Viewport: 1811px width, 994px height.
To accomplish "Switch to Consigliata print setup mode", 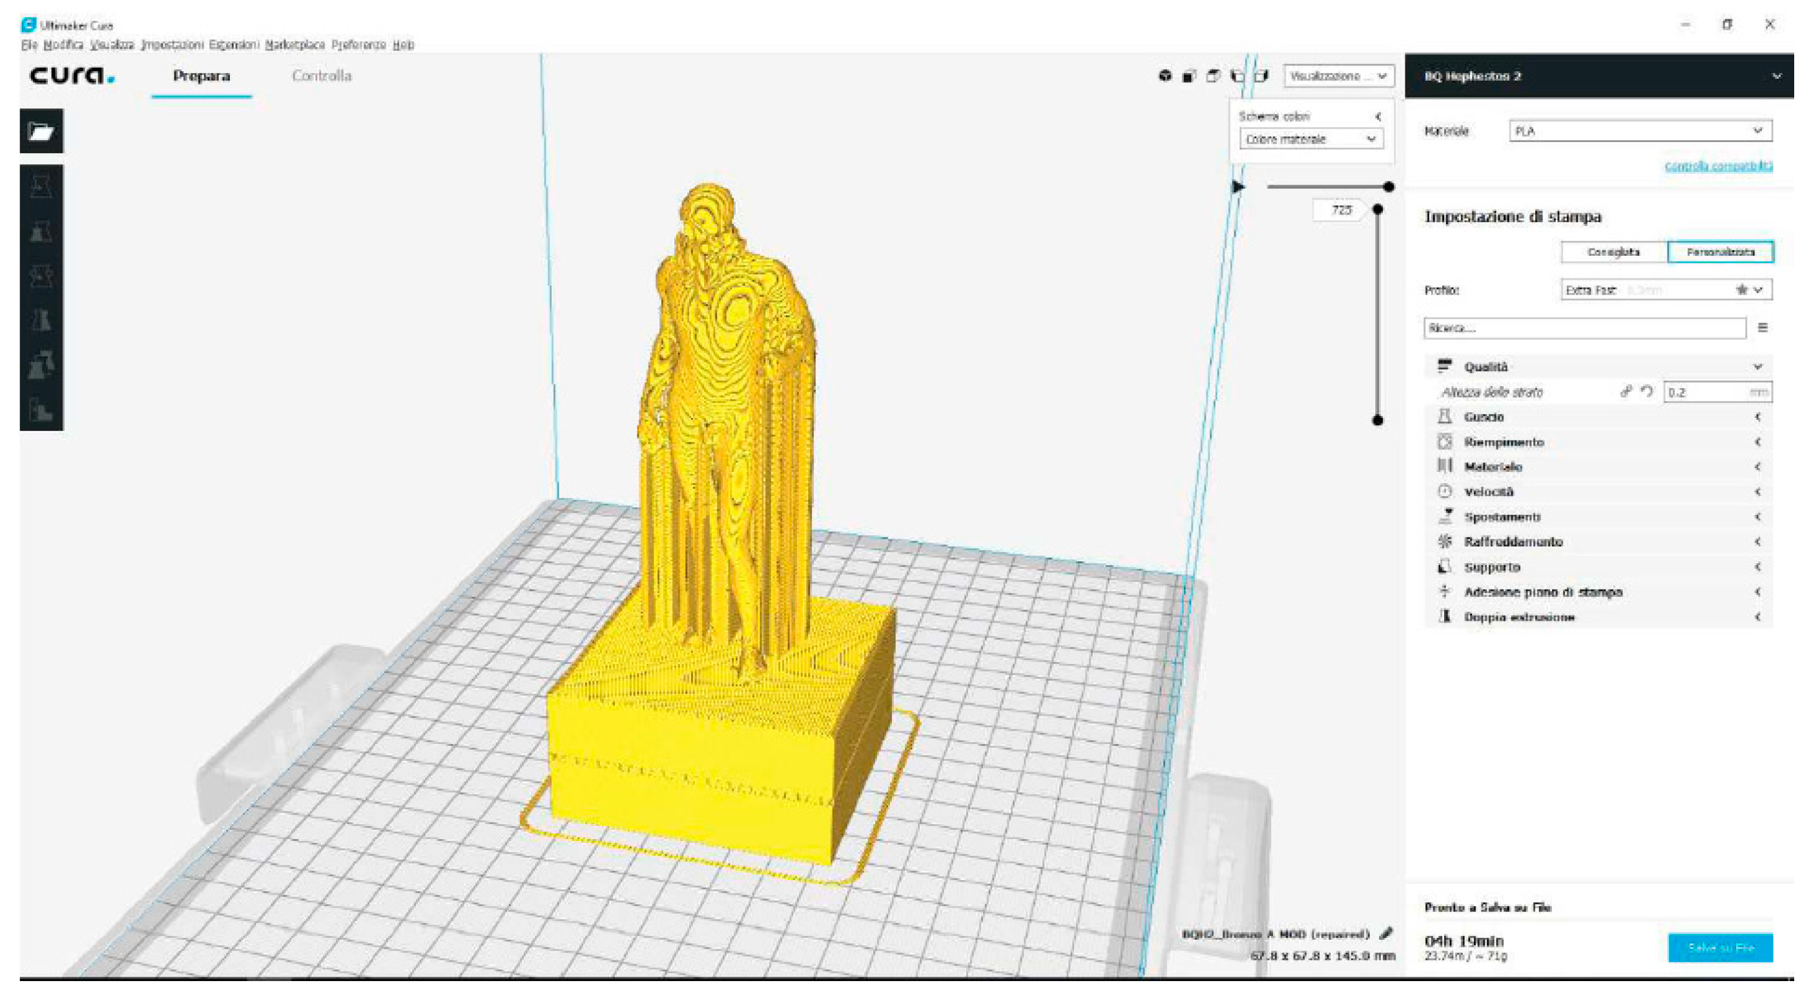I will [x=1613, y=252].
